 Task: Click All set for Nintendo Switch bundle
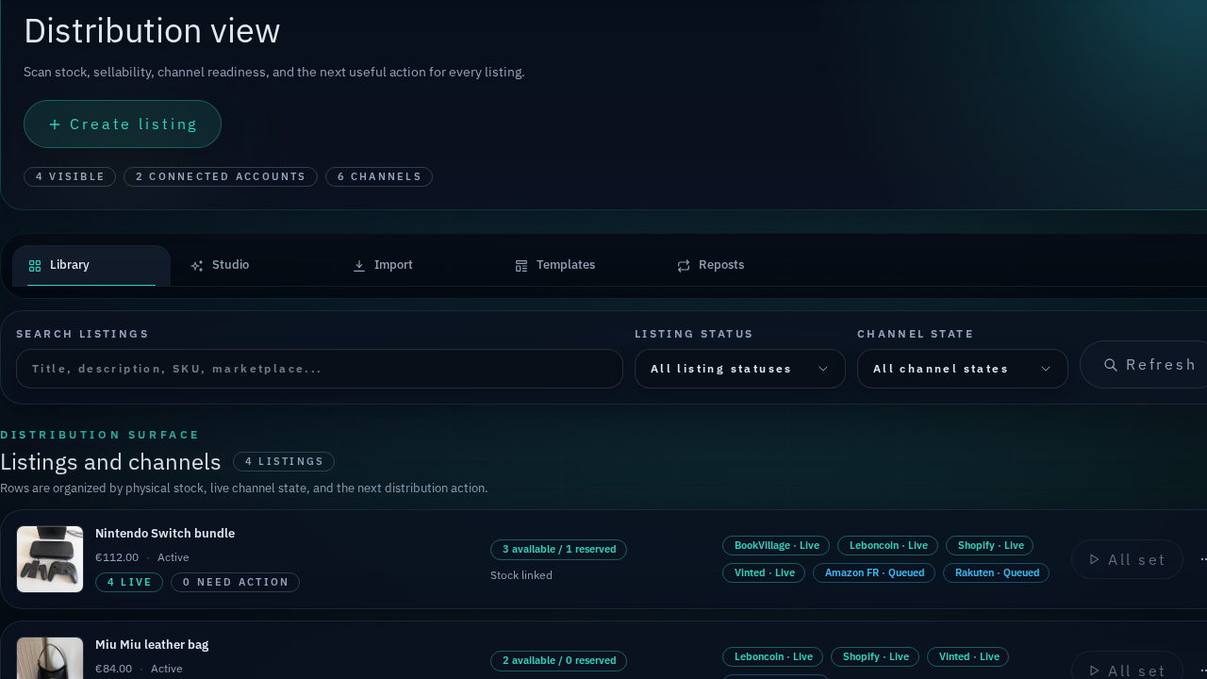pos(1127,559)
